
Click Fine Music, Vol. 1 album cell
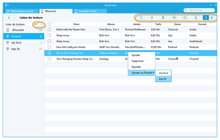click(109, 30)
